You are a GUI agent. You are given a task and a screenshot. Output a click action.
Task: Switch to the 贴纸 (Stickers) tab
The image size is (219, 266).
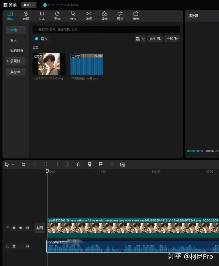click(x=57, y=16)
